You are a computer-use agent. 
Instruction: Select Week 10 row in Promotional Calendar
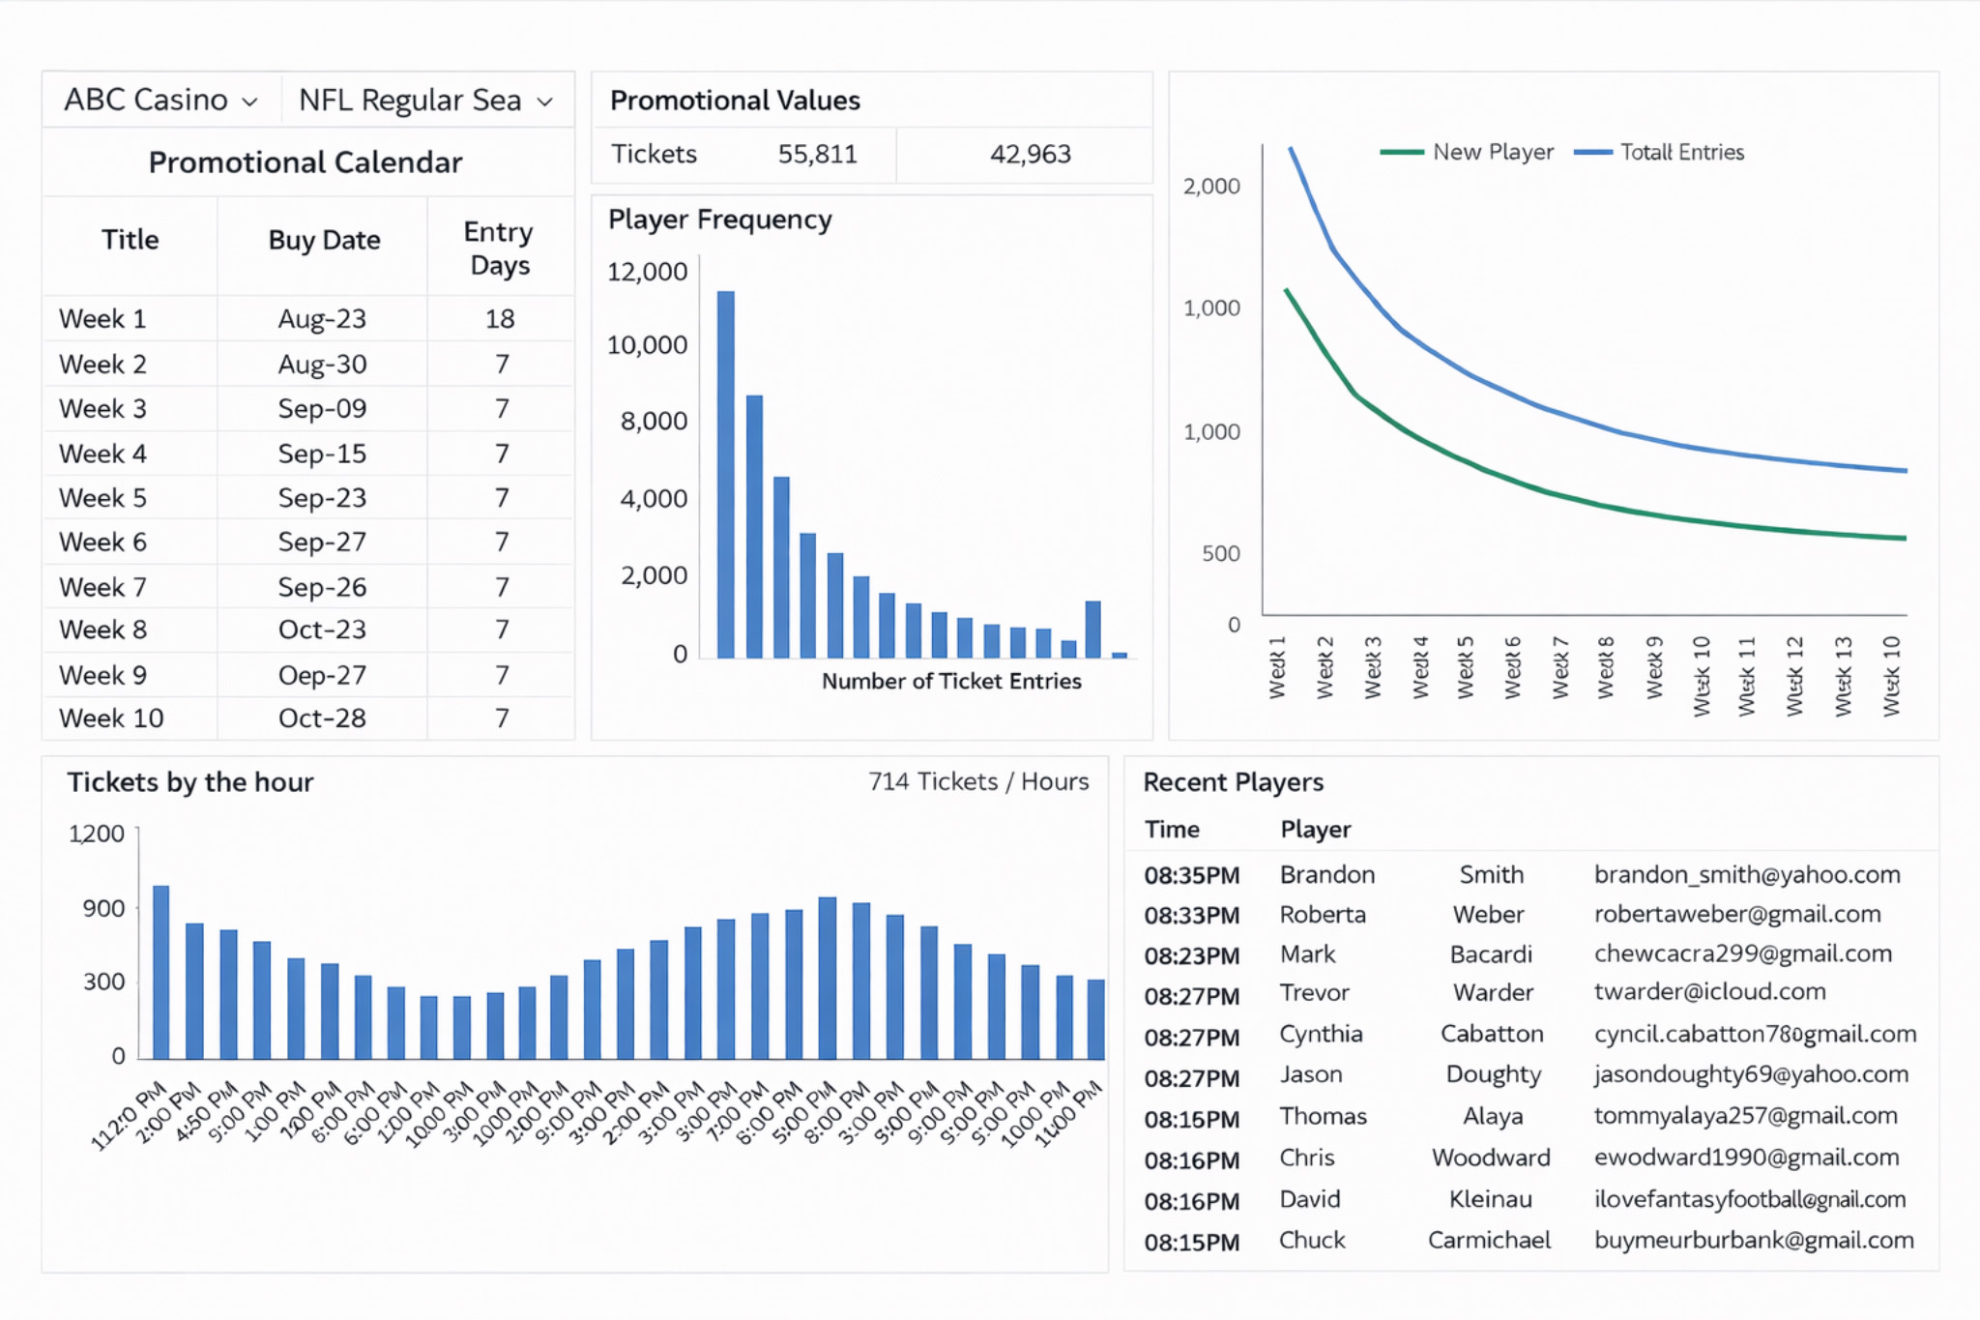click(111, 719)
